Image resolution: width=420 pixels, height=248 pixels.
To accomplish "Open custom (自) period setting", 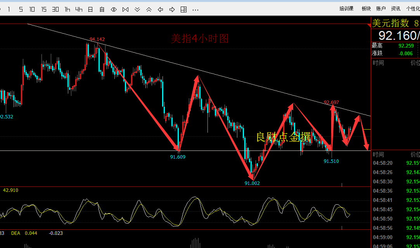I will 102,9.
